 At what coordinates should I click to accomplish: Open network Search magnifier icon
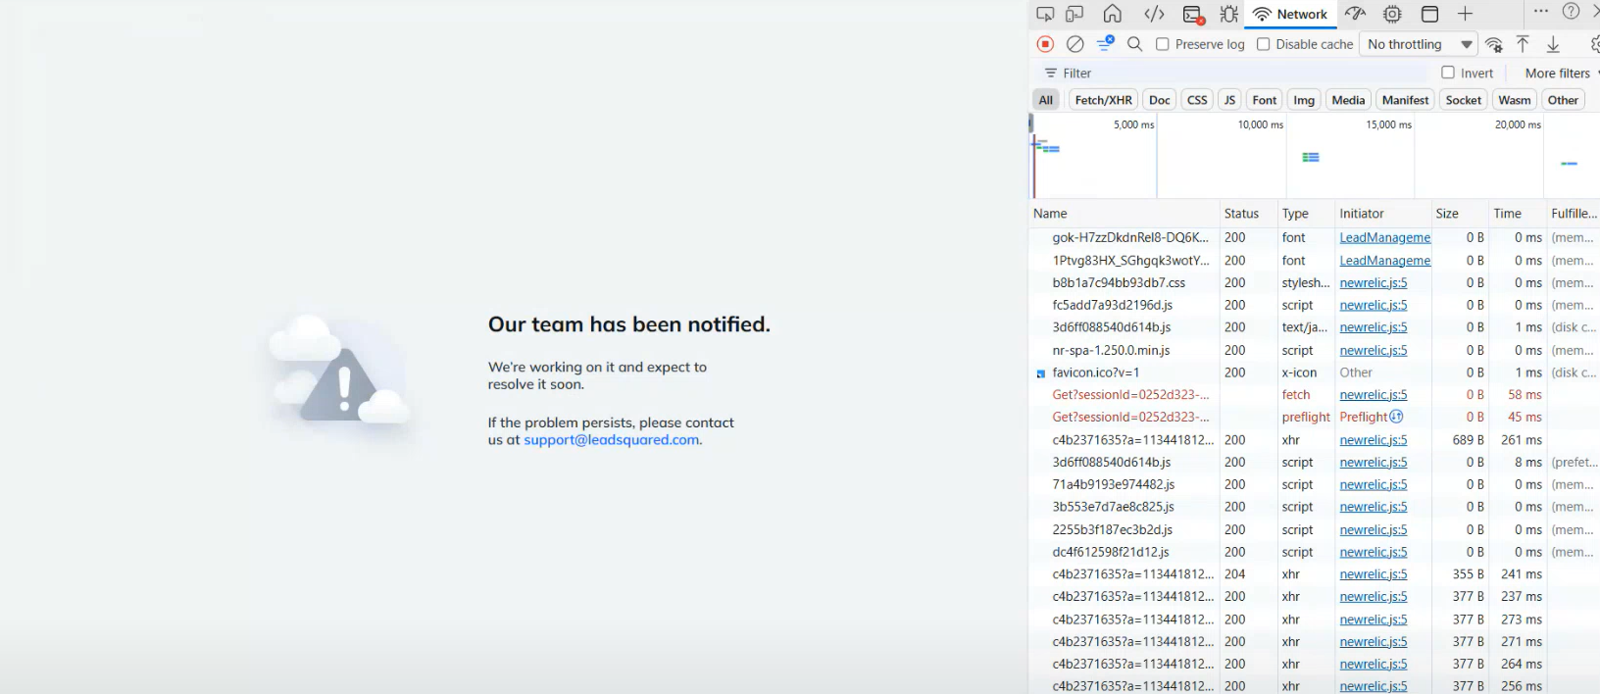[x=1135, y=44]
